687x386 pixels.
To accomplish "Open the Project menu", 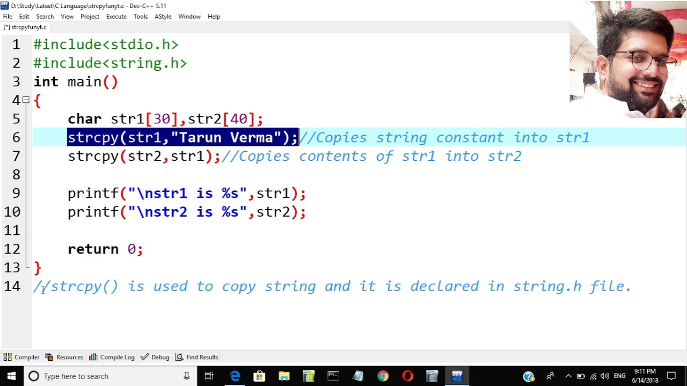I will click(x=90, y=17).
